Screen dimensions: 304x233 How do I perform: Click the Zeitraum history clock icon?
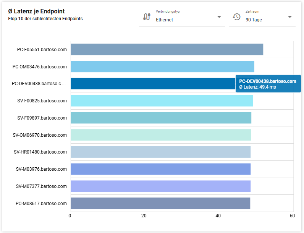click(236, 17)
